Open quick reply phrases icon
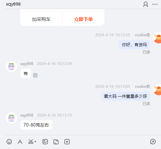161x149 pixels. point(153,142)
